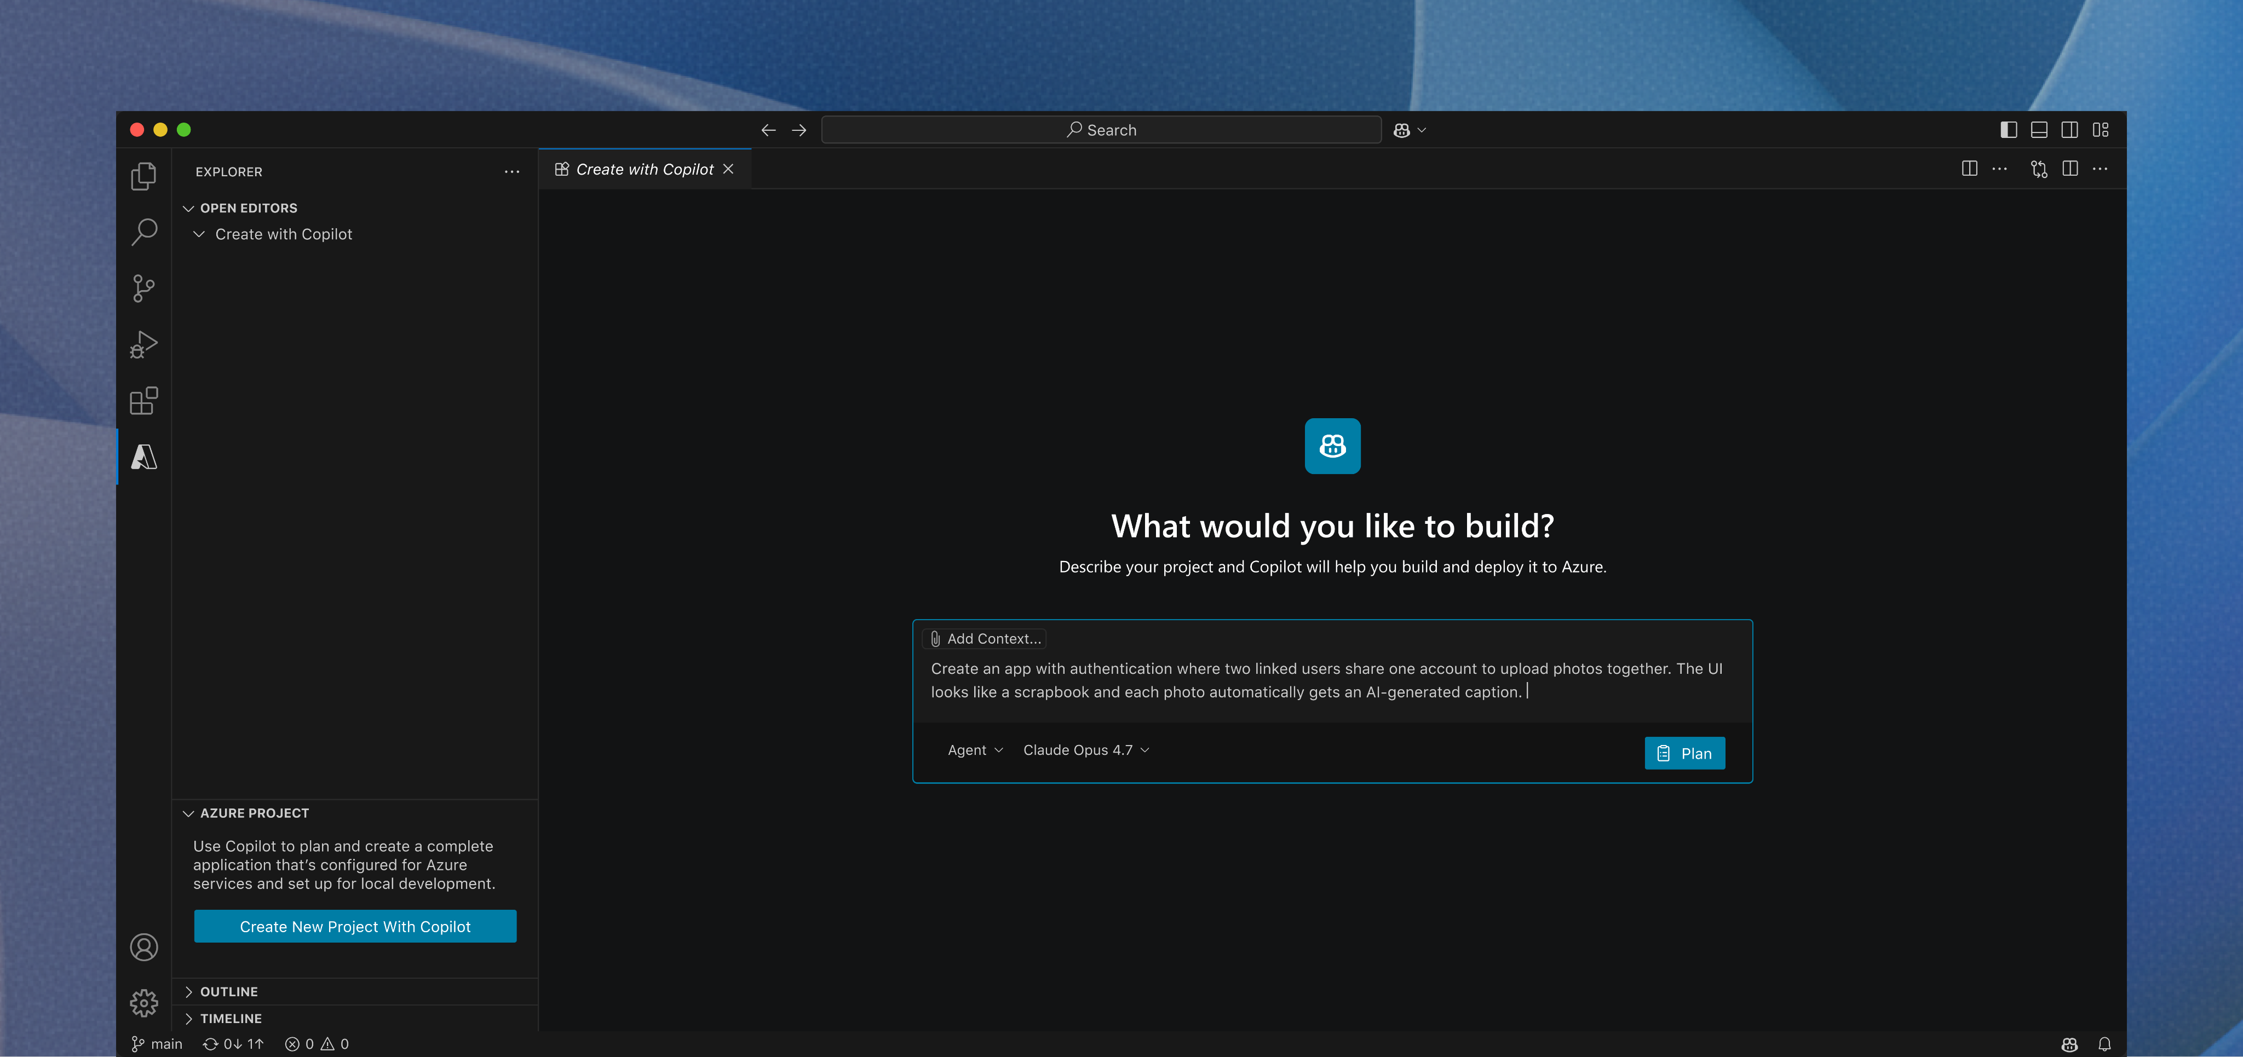
Task: Select the Create with Copilot tab
Action: coord(645,170)
